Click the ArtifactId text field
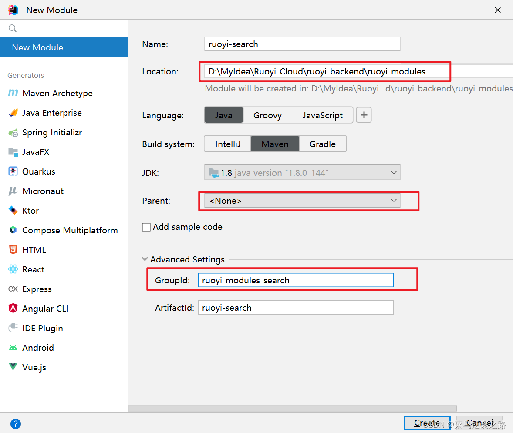 (296, 308)
